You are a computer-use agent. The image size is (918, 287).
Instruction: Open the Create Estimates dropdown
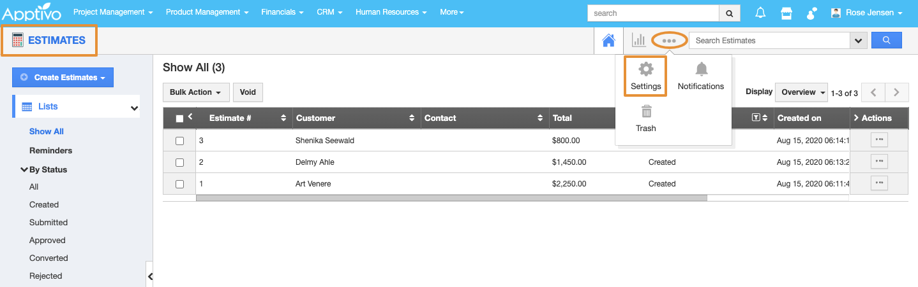(x=63, y=78)
